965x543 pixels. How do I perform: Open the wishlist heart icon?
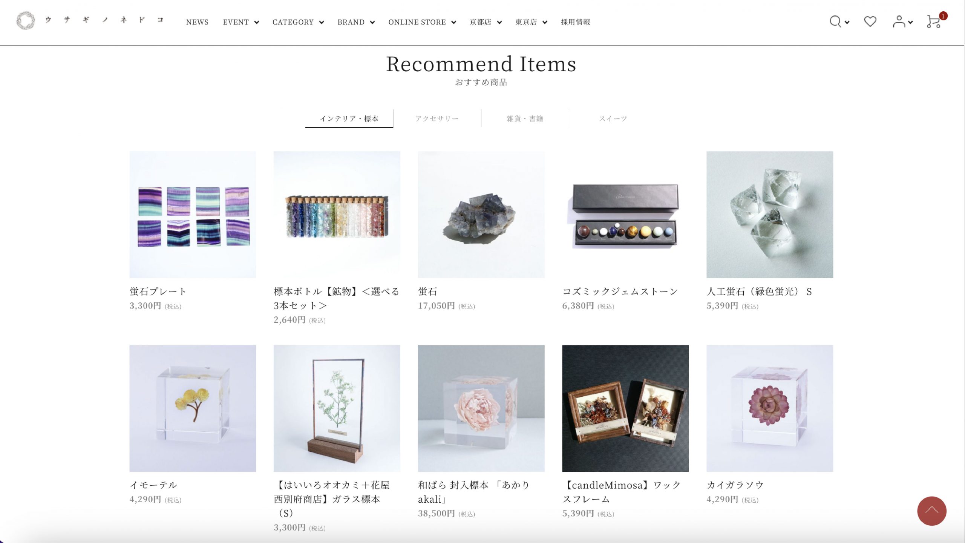point(870,21)
